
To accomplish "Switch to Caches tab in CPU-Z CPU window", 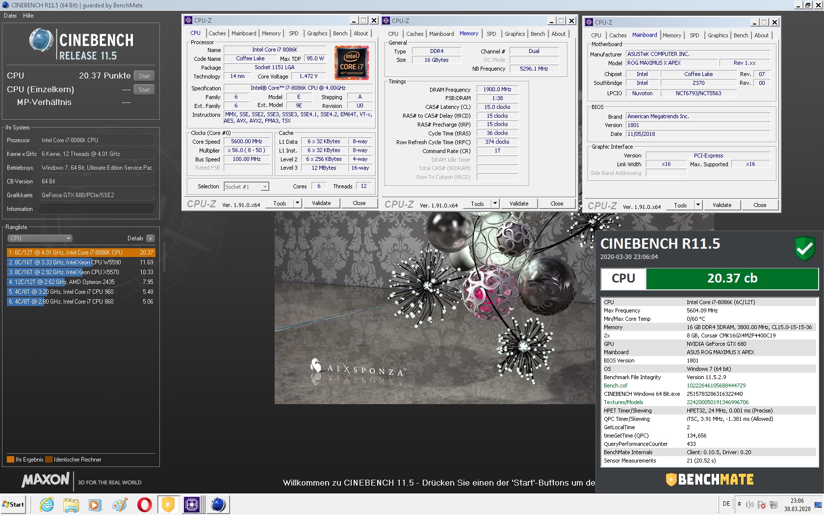I will tap(217, 33).
